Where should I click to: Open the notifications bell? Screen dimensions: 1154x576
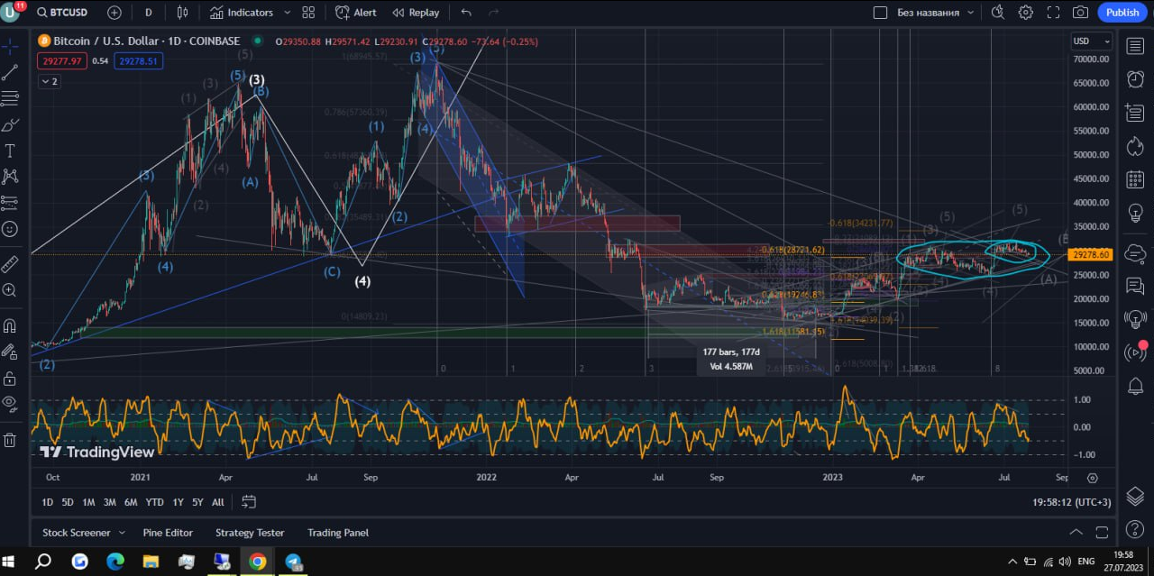click(x=1136, y=386)
